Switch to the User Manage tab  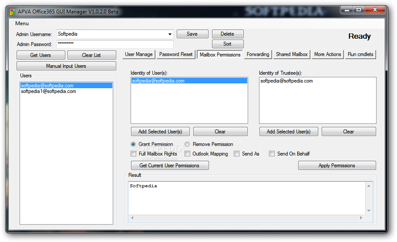(139, 55)
